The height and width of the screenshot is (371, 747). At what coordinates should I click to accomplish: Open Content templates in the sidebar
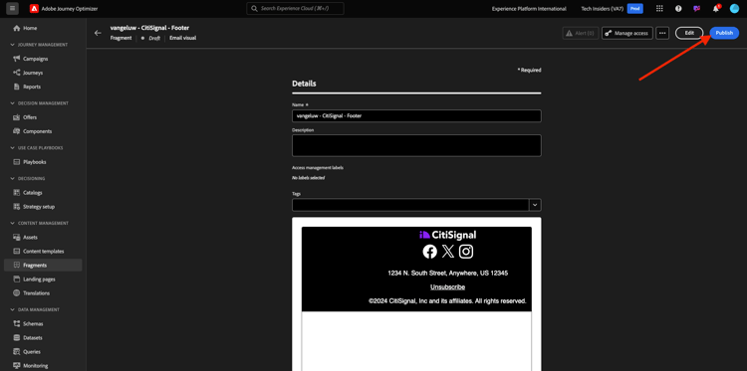point(43,251)
